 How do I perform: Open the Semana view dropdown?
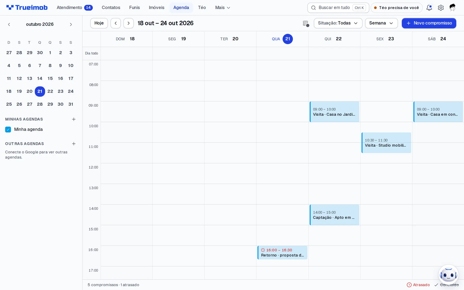(x=381, y=23)
